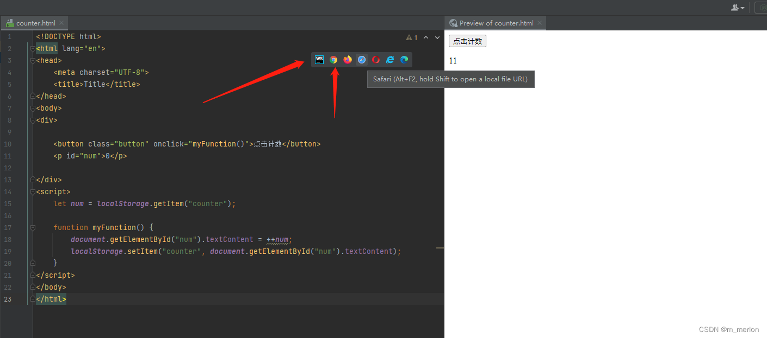Image resolution: width=767 pixels, height=338 pixels.
Task: Click line number 15 in the gutter
Action: pos(8,203)
